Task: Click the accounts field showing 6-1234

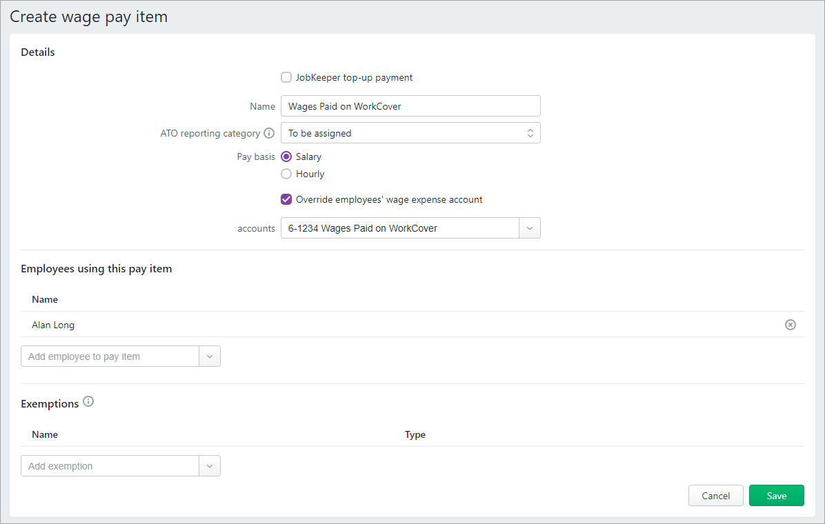Action: point(400,228)
